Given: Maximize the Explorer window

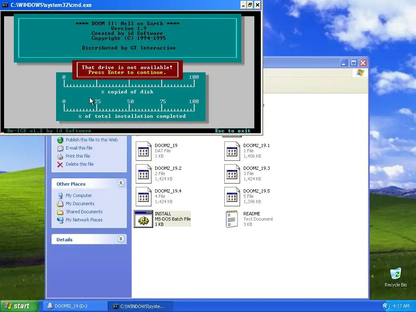Looking at the screenshot, I should pyautogui.click(x=354, y=63).
